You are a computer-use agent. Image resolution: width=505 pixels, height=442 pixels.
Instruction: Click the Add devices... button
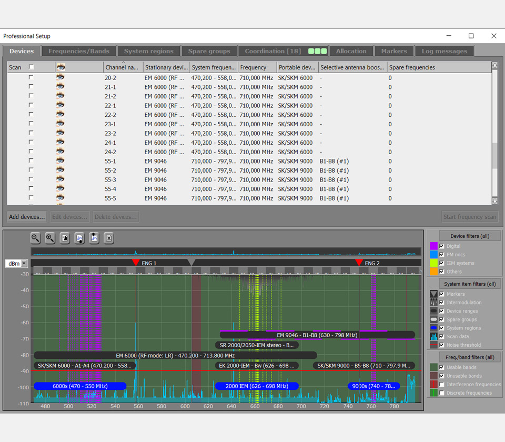[x=27, y=217]
